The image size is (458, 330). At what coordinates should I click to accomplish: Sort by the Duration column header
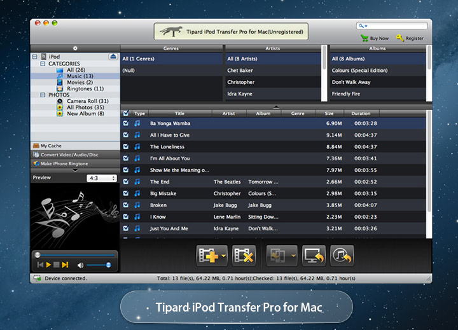pos(361,113)
